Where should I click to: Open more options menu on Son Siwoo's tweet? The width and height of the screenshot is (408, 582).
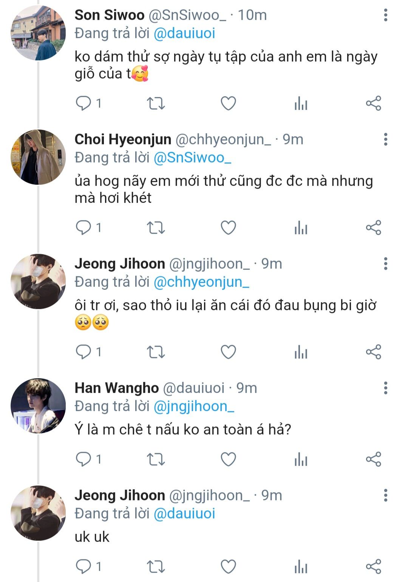point(385,15)
